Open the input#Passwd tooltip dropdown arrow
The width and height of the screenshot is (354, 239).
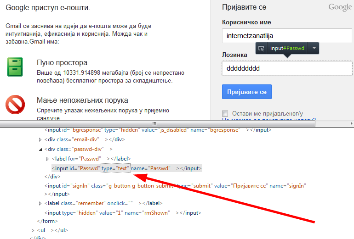point(314,48)
